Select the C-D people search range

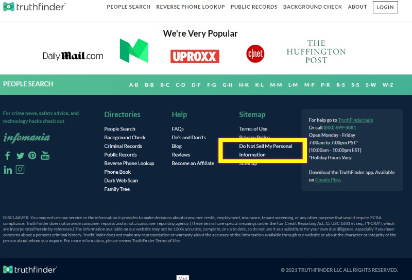tap(180, 85)
